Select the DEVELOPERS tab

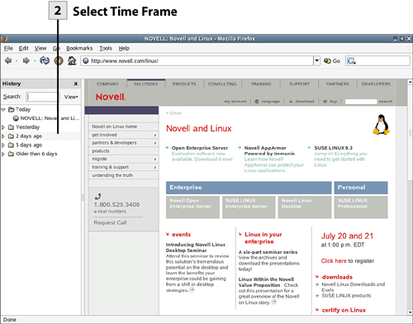pyautogui.click(x=376, y=84)
